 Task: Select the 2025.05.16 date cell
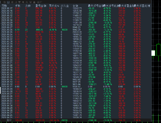click(7, 75)
